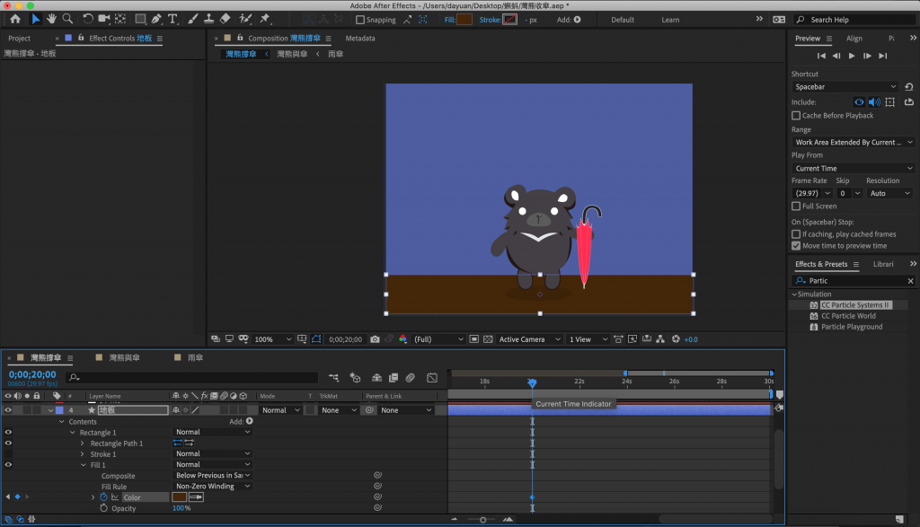
Task: Check If caching, play cached frames
Action: tap(796, 234)
